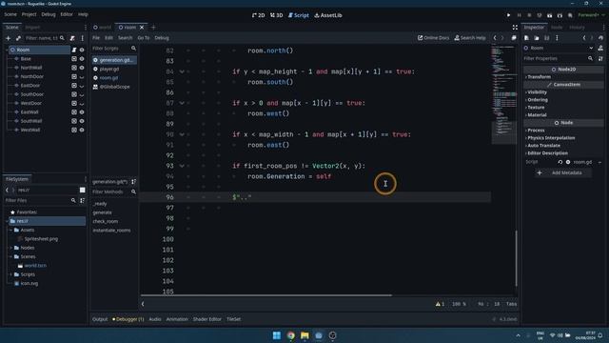Open the Search menu of script editor
Image resolution: width=609 pixels, height=343 pixels.
(x=125, y=38)
